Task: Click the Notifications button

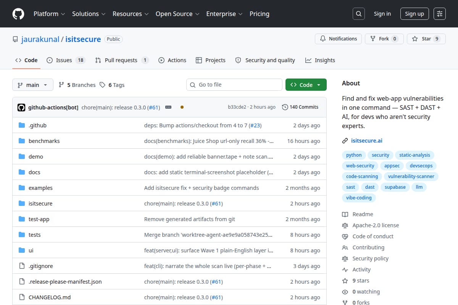Action: [x=339, y=39]
